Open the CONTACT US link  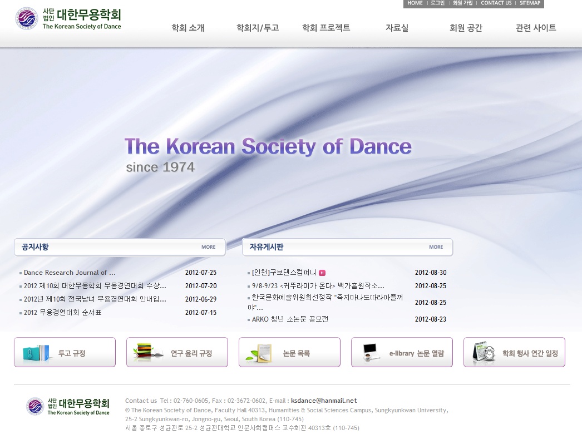pos(496,3)
